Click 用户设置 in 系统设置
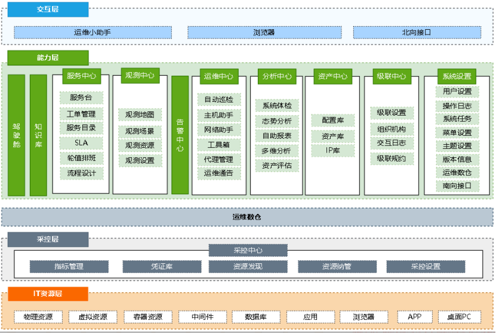The image size is (496, 333). (457, 92)
